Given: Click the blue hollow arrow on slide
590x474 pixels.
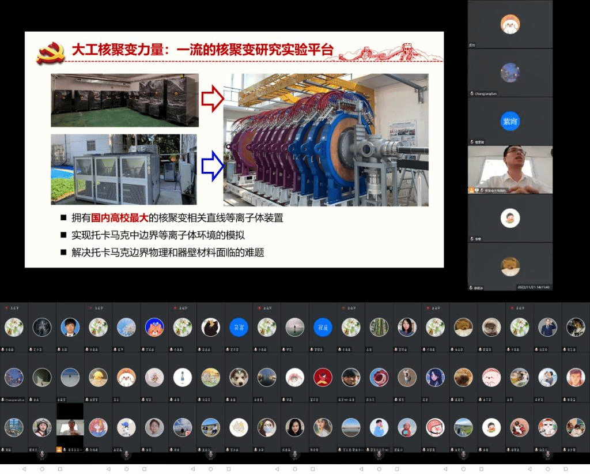Looking at the screenshot, I should click(211, 168).
